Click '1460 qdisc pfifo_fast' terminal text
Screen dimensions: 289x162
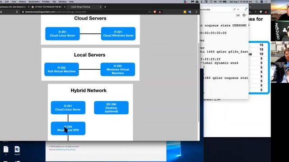tap(228, 52)
